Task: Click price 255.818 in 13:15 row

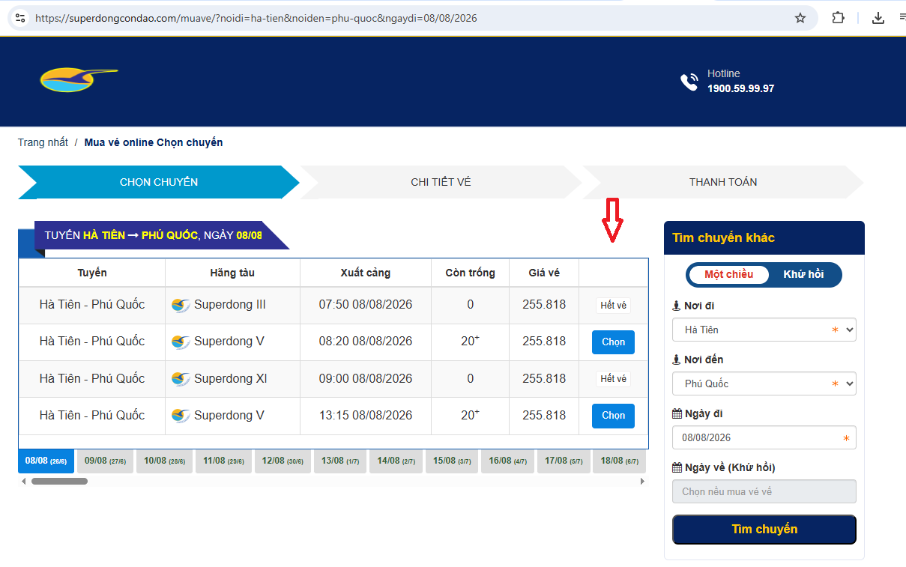Action: [544, 415]
